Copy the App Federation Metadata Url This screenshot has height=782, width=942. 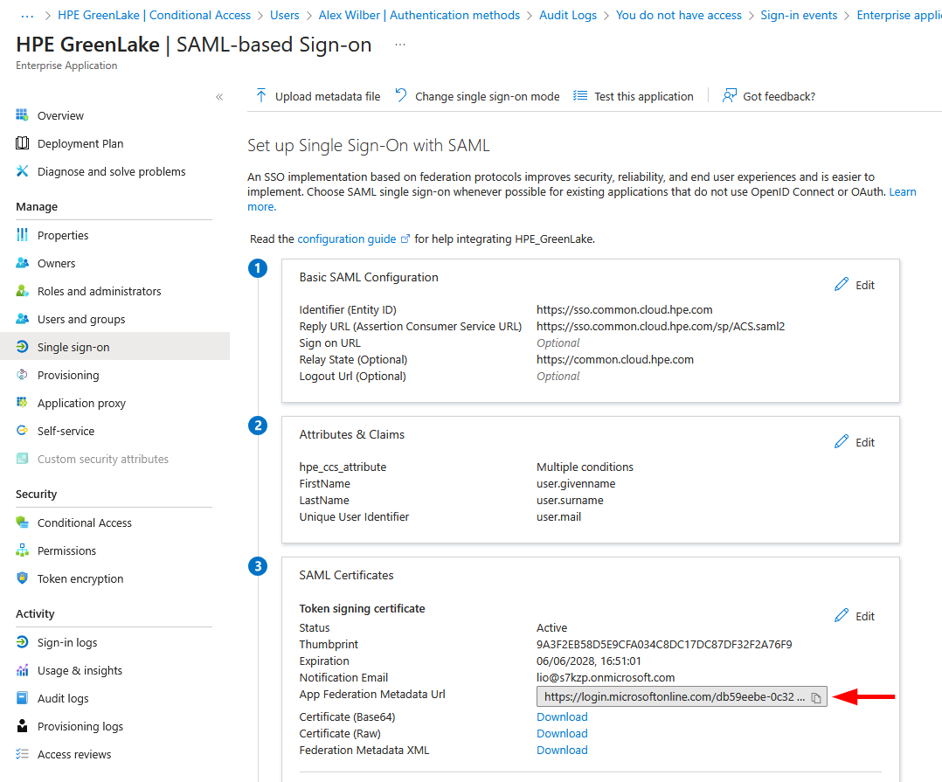[815, 697]
